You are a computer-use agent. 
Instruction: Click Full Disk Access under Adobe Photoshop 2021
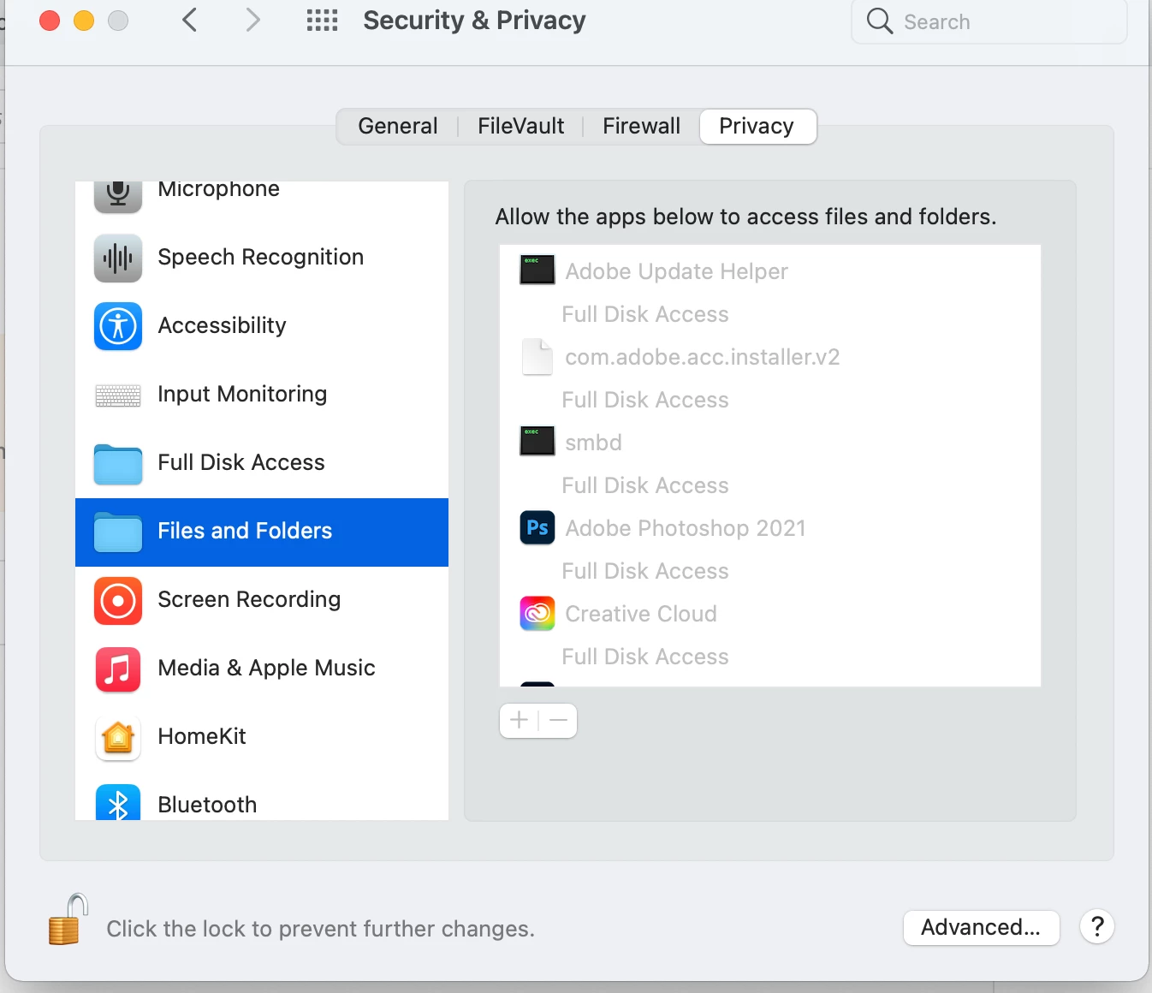645,571
